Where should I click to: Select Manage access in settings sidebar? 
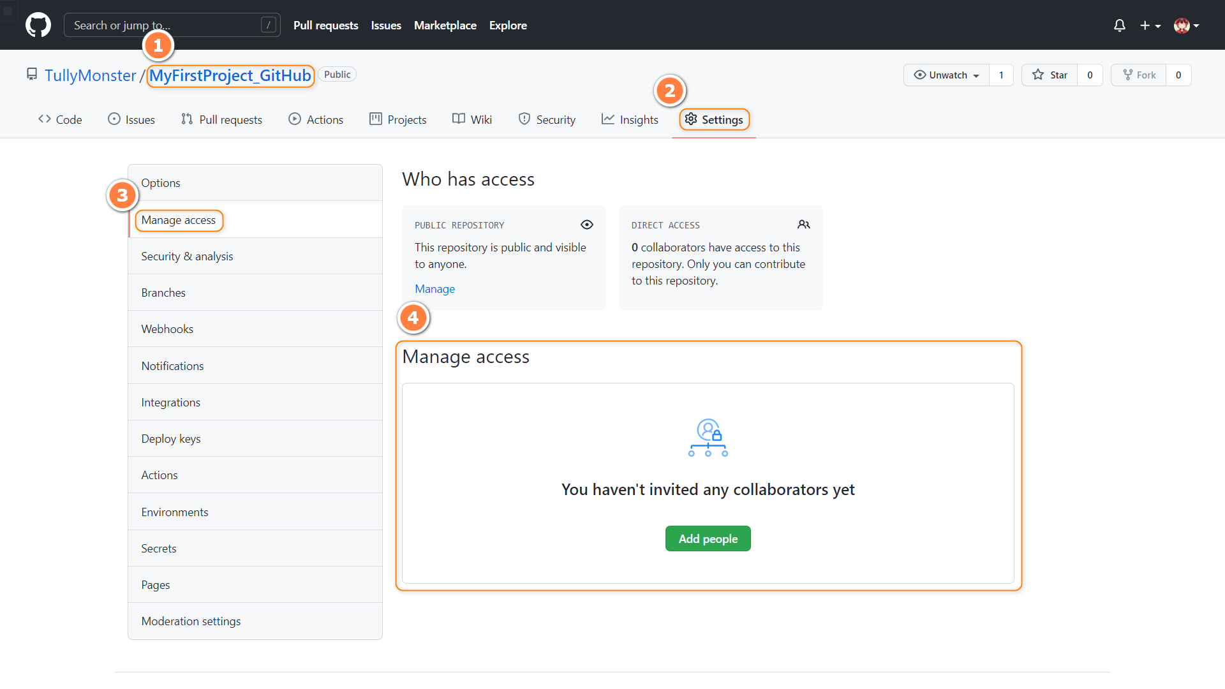point(255,219)
